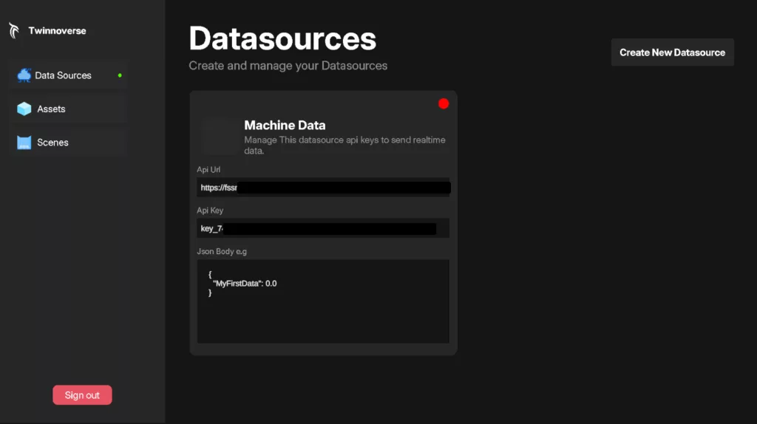This screenshot has height=424, width=757.
Task: Click the Twinnoverse brand name
Action: point(57,31)
